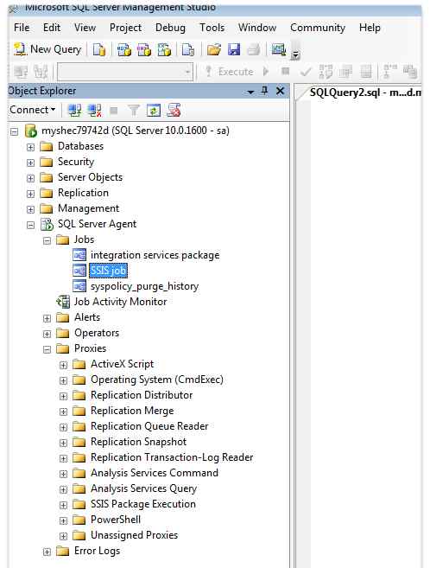Expand the Databases folder
This screenshot has width=430, height=568.
(31, 147)
